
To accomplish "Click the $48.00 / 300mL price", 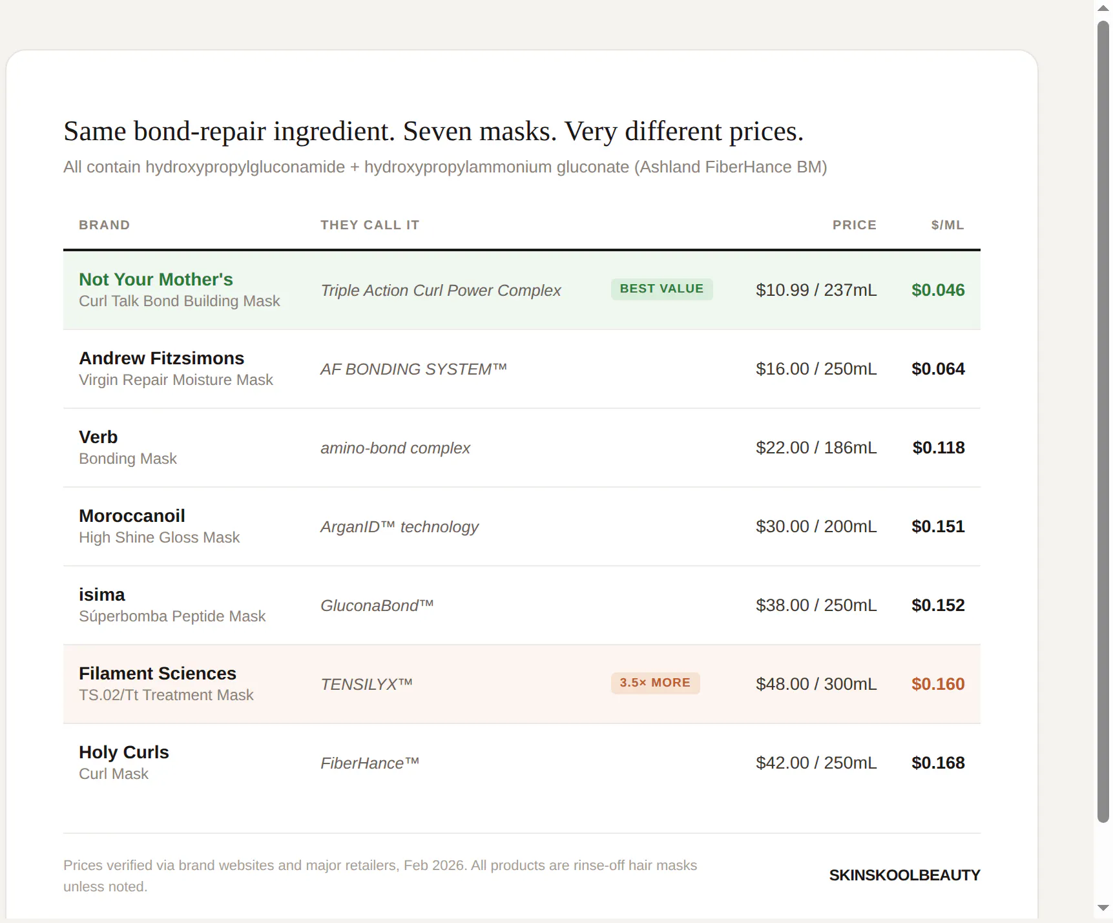I will (x=816, y=684).
